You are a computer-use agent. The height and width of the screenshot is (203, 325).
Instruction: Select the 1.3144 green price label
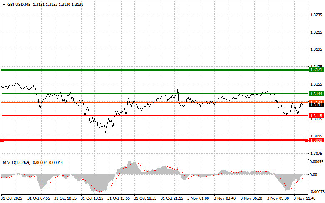(x=316, y=94)
